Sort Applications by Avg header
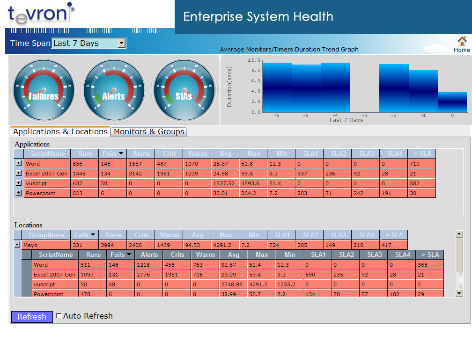The image size is (472, 349). (225, 153)
